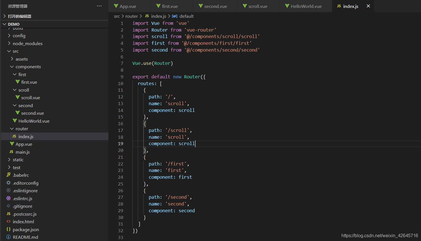Open README.md from the file tree
Viewport: 421px width, 241px height.
[54, 237]
